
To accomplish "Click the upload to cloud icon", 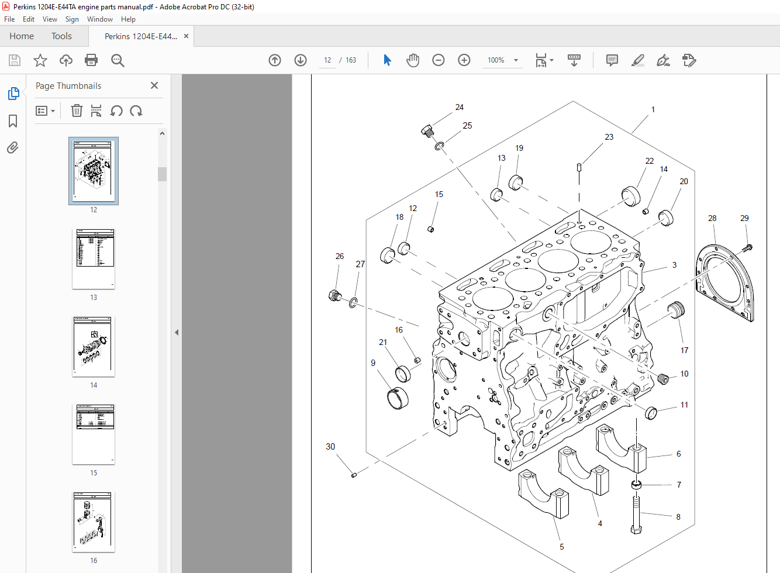I will tap(66, 60).
